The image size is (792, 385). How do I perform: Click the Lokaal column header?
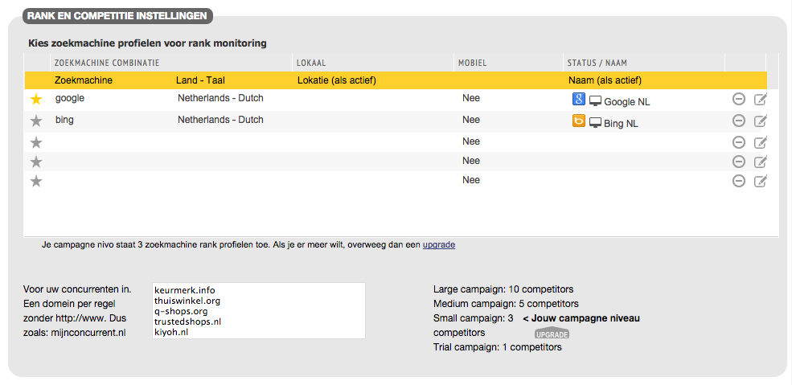click(x=311, y=63)
